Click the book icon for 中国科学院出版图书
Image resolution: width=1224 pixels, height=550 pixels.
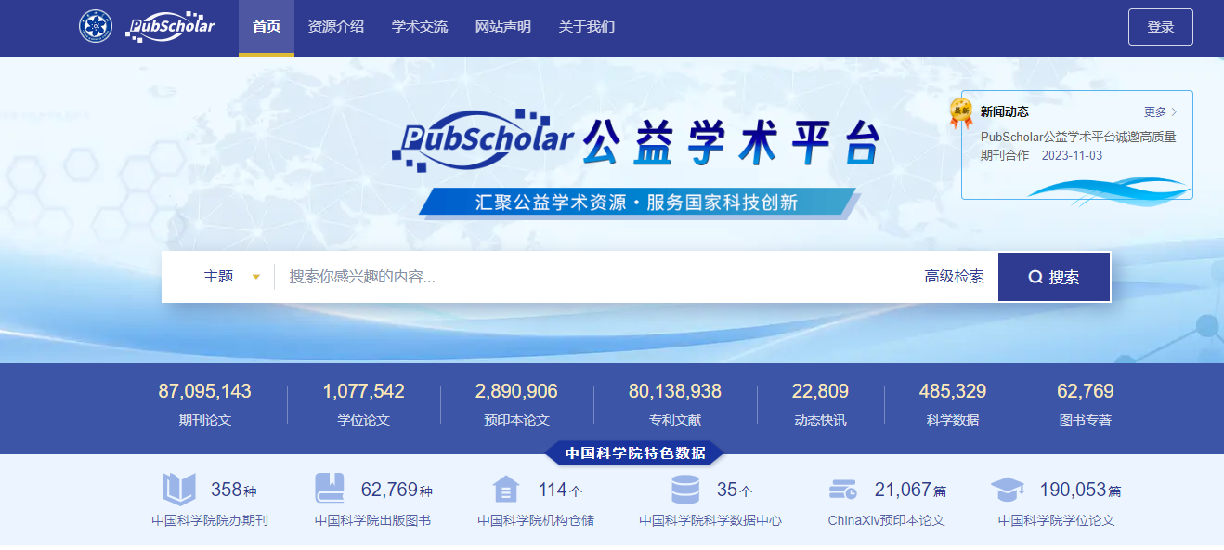click(x=330, y=489)
